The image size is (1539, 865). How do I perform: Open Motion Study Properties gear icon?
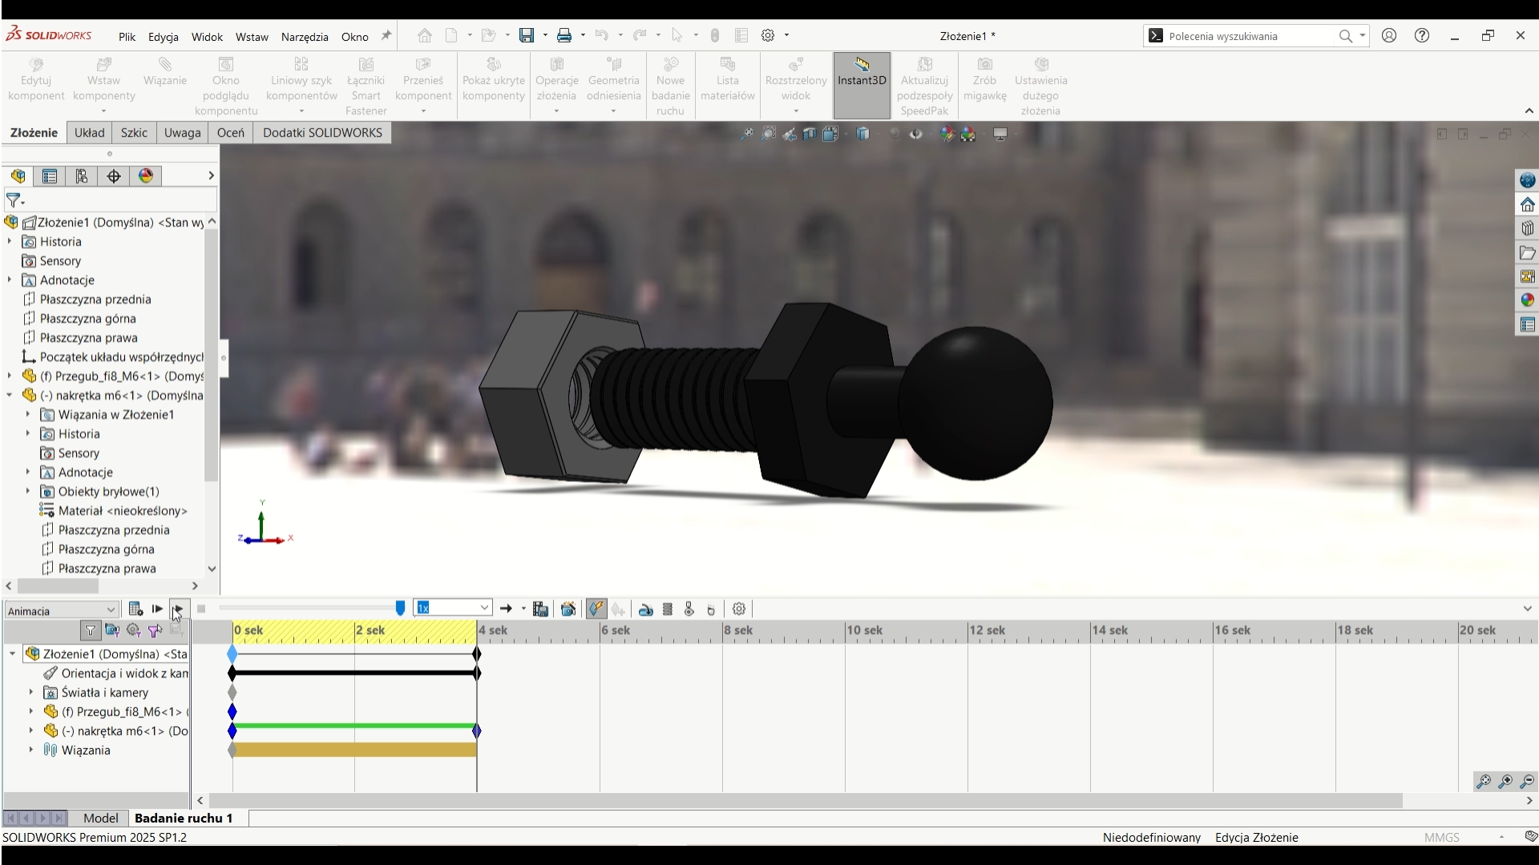click(x=739, y=610)
